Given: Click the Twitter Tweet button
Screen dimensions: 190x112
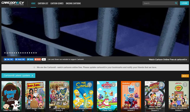Looking at the screenshot, I should (30, 59).
